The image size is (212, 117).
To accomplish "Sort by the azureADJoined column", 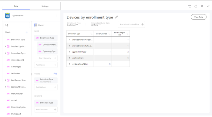I will (x=109, y=34).
